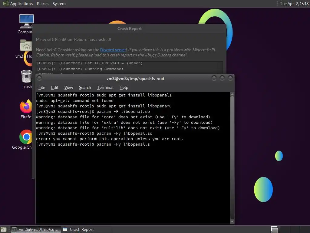Click the '(Launcher) Running Command:' debug line
The width and height of the screenshot is (310, 233).
(80, 69)
